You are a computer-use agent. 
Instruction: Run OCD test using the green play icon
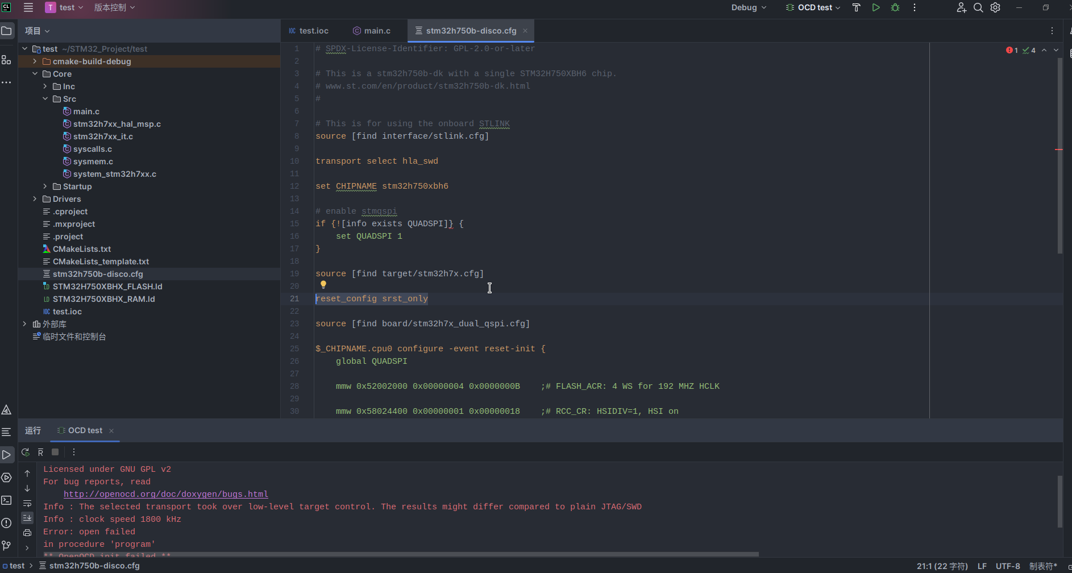pos(876,7)
